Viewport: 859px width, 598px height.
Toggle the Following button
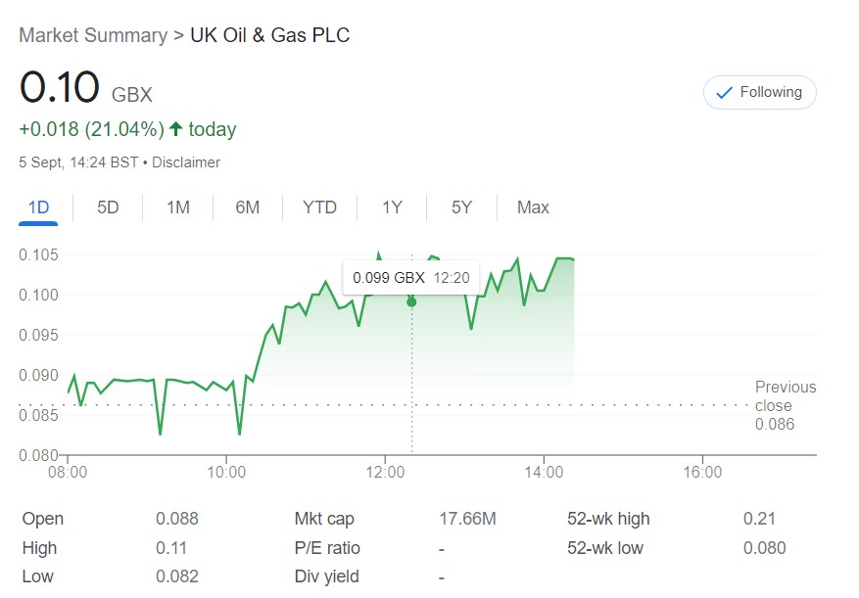pyautogui.click(x=759, y=92)
